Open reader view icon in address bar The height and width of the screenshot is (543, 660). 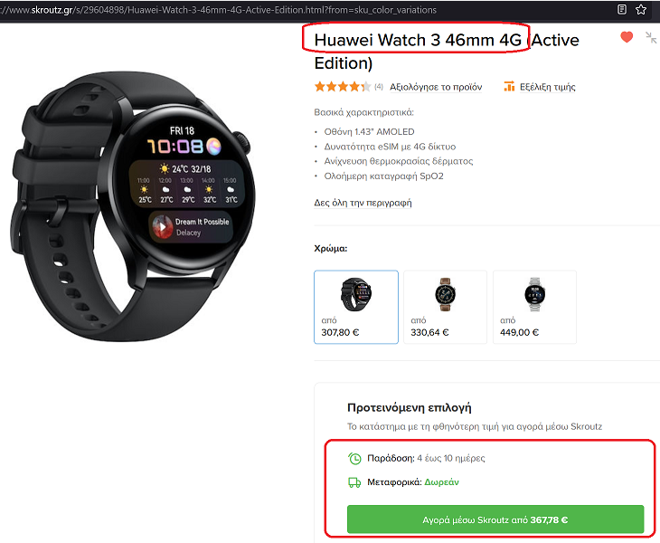(622, 9)
